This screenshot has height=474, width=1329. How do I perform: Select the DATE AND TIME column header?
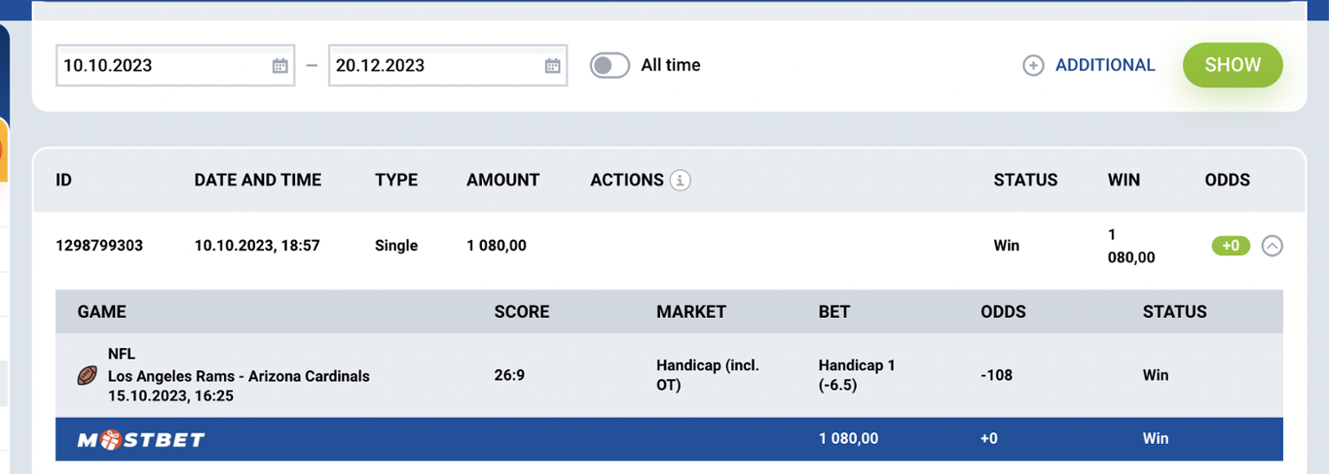[258, 180]
